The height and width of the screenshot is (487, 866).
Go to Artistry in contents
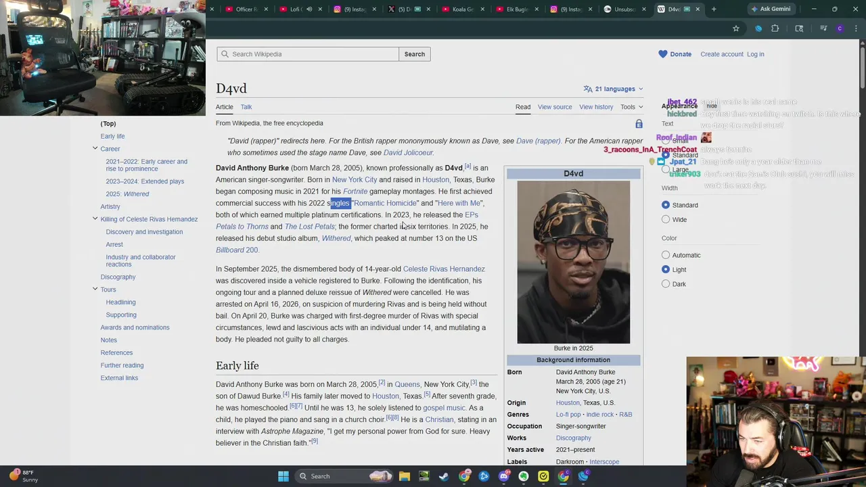110,206
